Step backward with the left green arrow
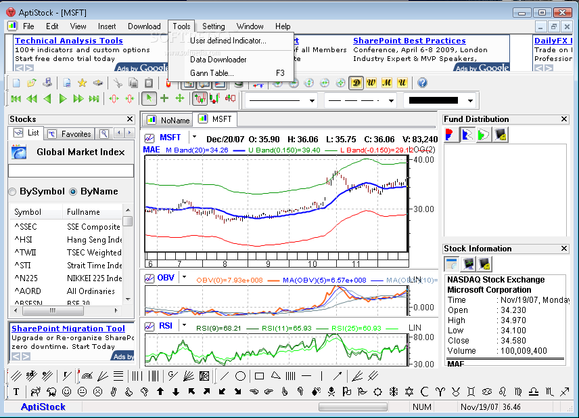The image size is (579, 418). pos(47,99)
